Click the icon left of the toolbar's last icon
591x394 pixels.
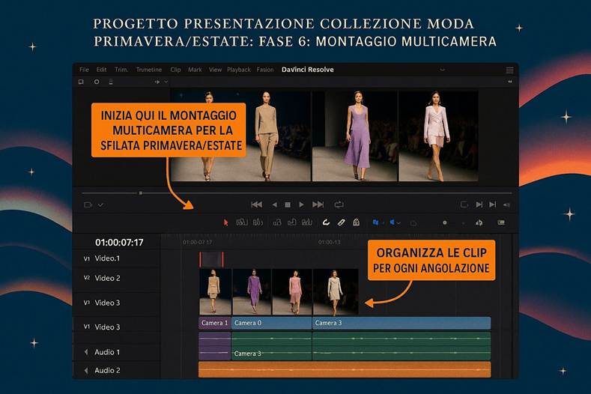479,222
